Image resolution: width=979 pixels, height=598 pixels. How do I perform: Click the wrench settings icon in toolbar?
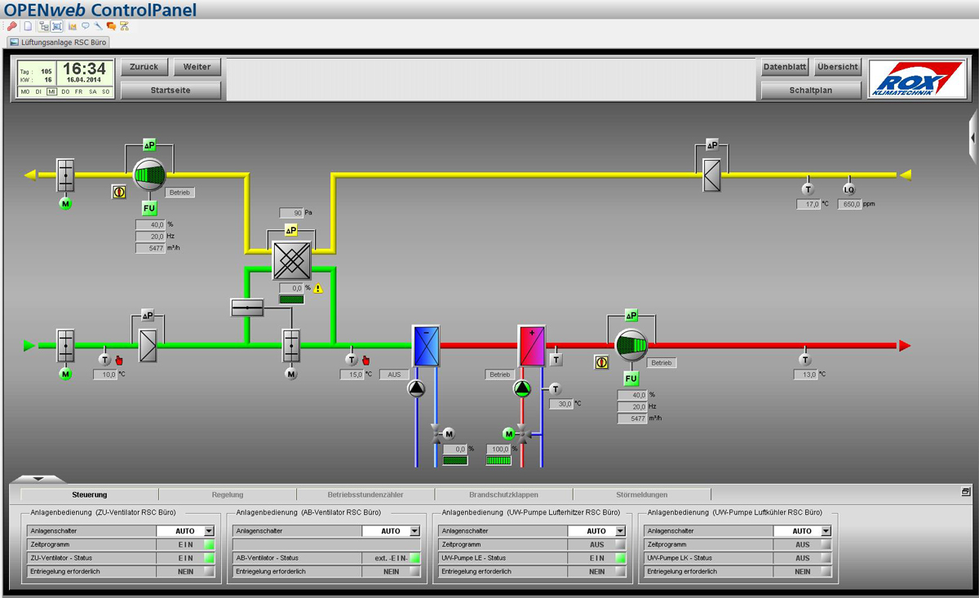pos(98,26)
